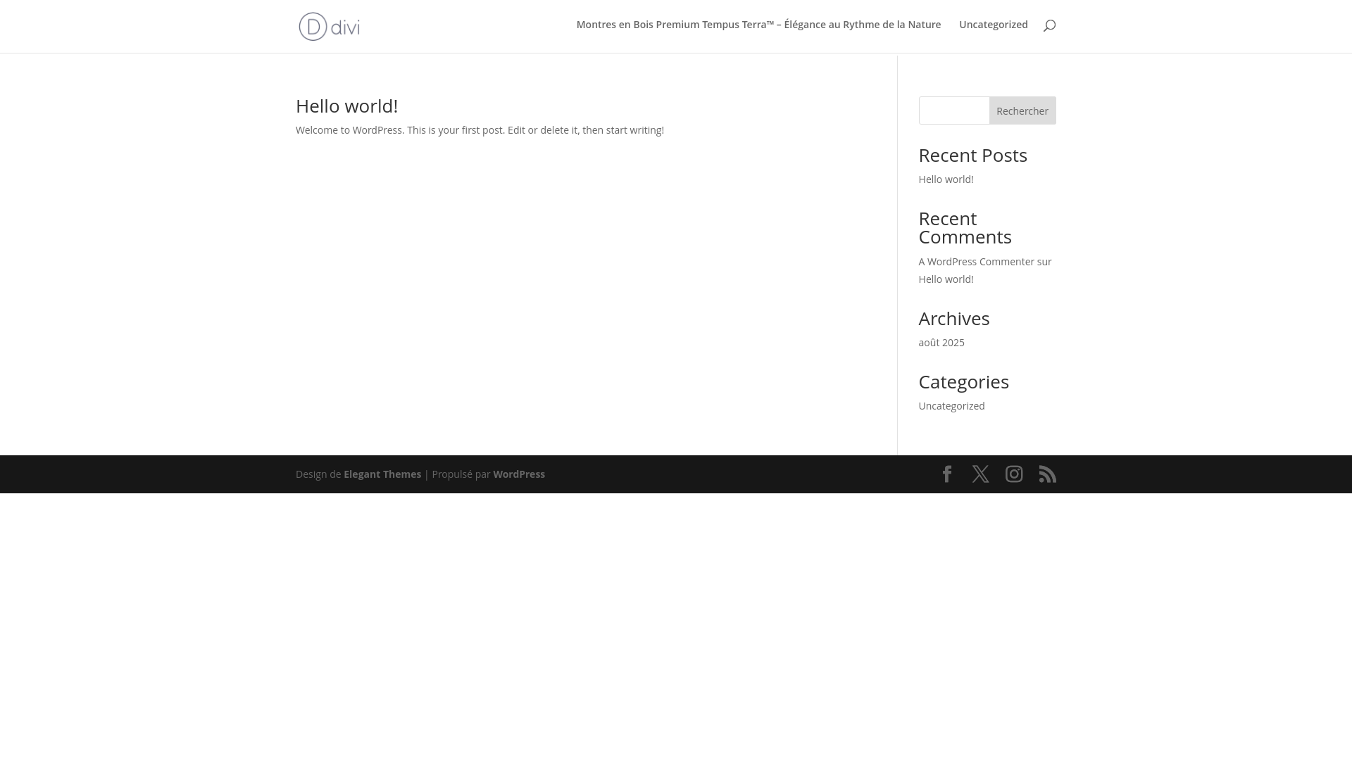The image size is (1352, 760).
Task: Open A WordPress Commenter link
Action: click(976, 262)
